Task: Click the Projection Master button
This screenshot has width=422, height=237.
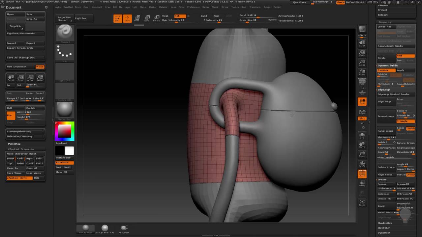Action: [x=64, y=18]
